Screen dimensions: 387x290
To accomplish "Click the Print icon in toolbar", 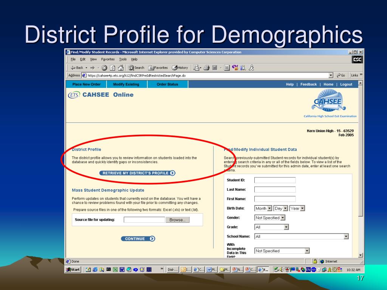I will (x=206, y=68).
